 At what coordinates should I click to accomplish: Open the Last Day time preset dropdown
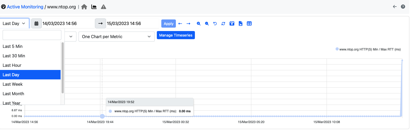coord(14,23)
